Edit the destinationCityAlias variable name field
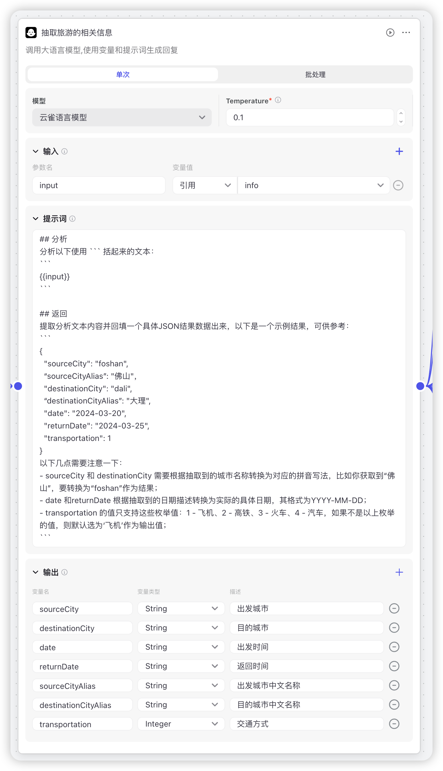The height and width of the screenshot is (771, 443). click(x=82, y=705)
